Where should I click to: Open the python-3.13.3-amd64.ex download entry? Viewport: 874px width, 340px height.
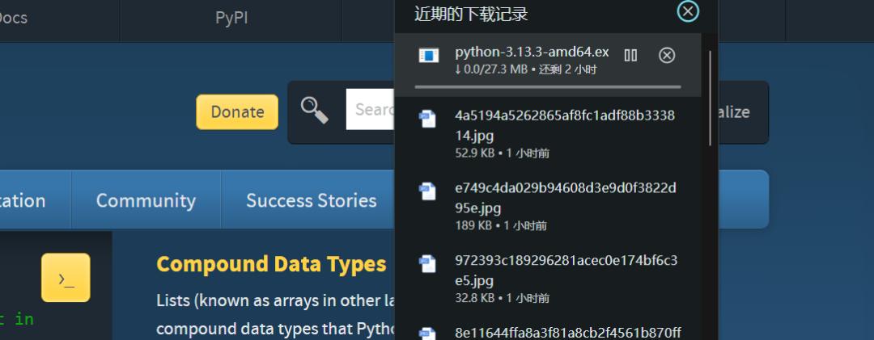tap(547, 65)
